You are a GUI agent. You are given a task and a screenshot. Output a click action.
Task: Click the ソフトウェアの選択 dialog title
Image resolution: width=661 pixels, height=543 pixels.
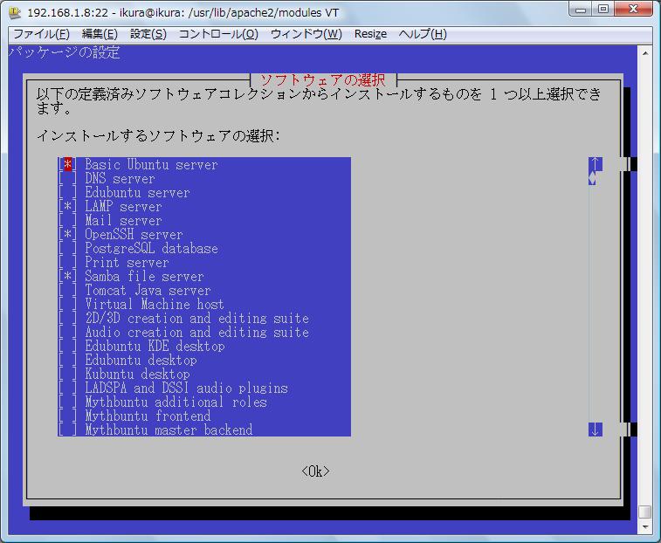click(323, 79)
